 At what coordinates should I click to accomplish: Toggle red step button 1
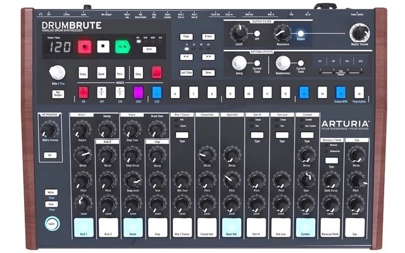[83, 92]
